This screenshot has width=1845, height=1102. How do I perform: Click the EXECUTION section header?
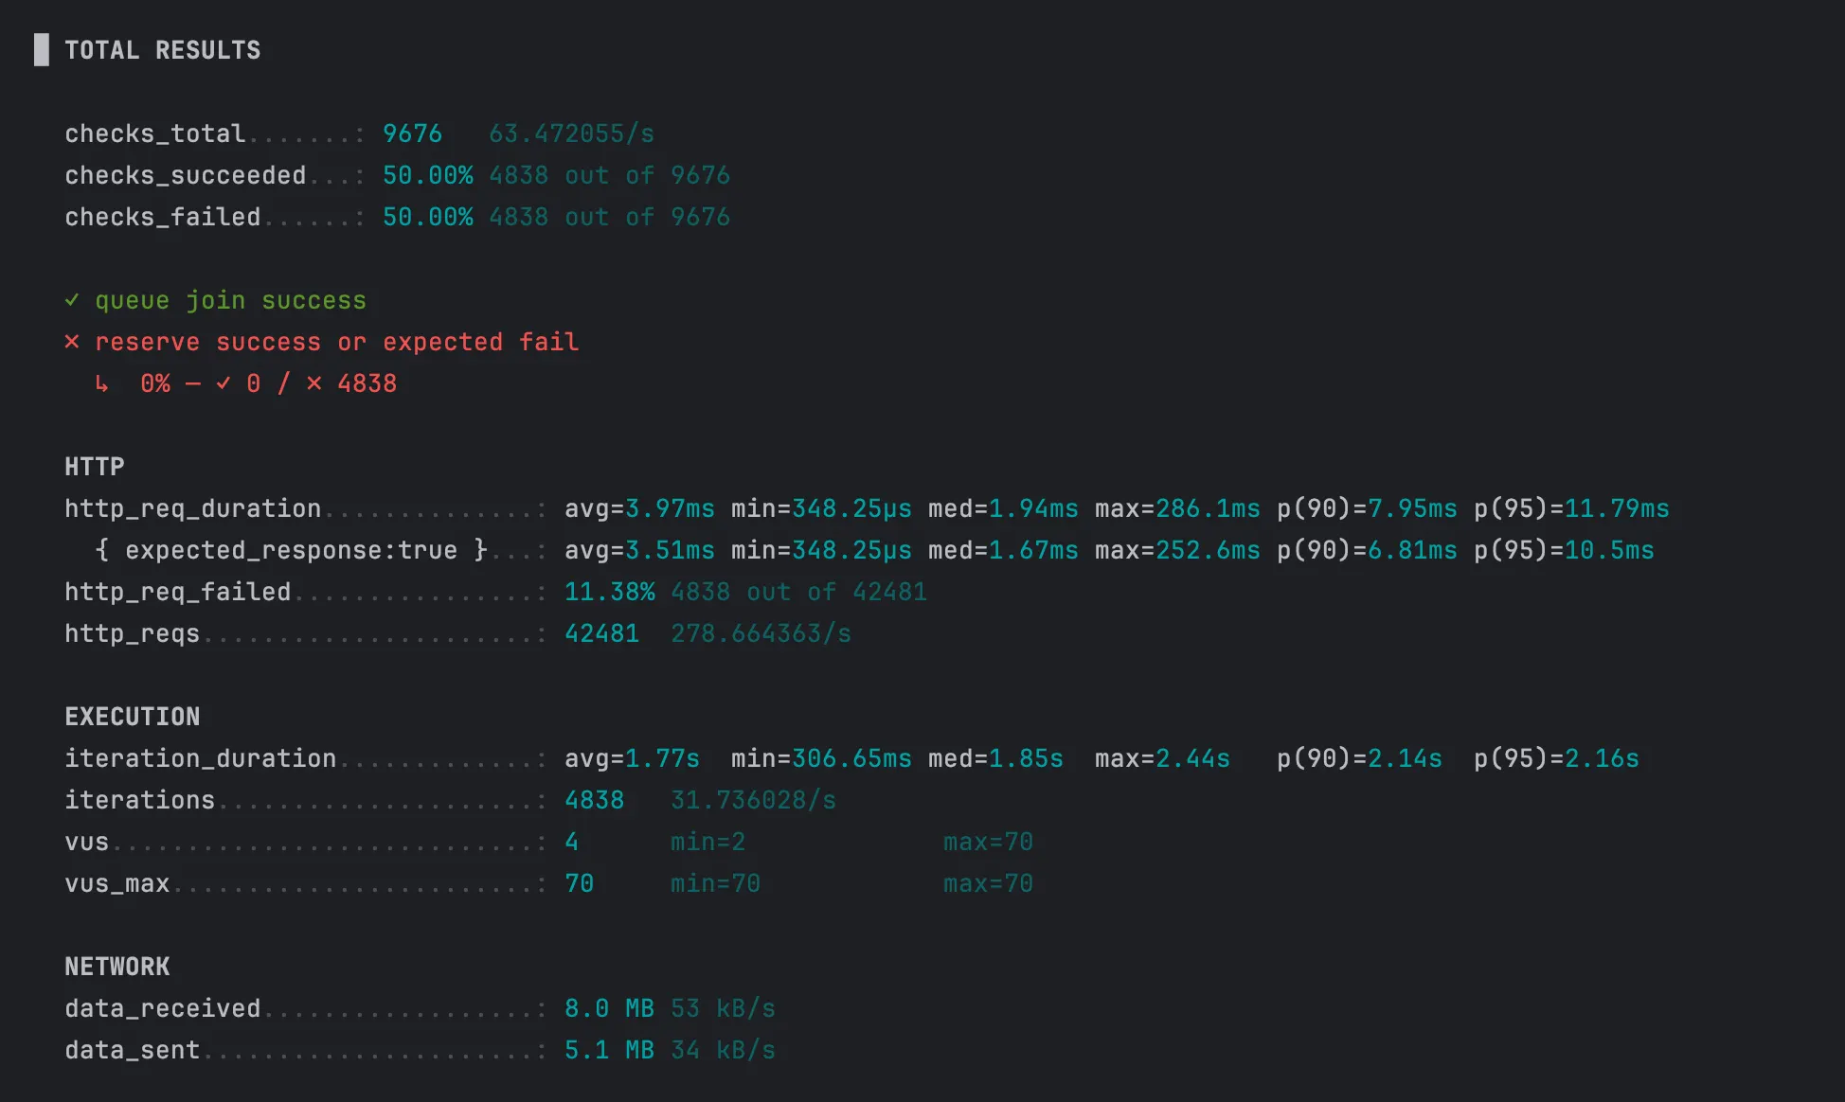(133, 717)
